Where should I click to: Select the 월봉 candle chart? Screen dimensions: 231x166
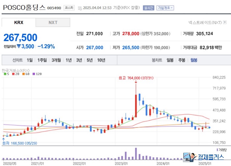click(x=194, y=60)
